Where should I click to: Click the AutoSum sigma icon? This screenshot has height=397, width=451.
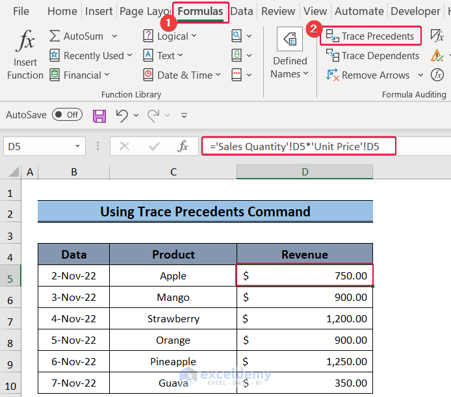[x=55, y=36]
